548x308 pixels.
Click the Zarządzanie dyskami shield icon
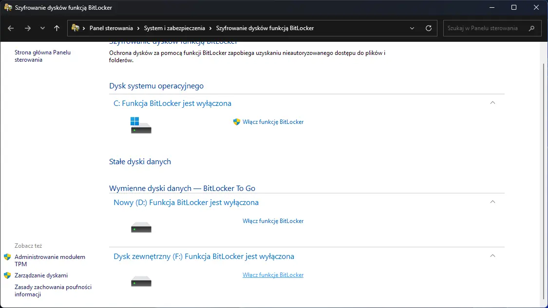pos(7,275)
